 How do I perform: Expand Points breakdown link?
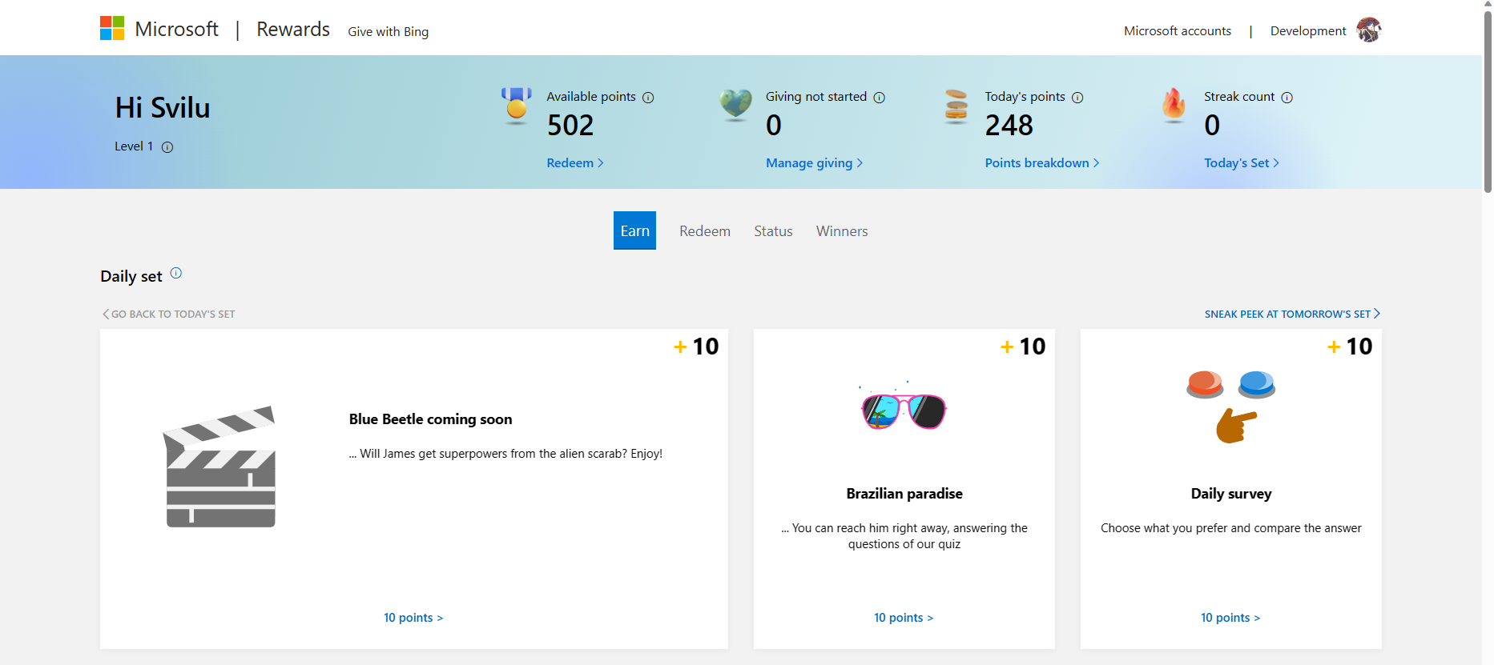tap(1041, 163)
